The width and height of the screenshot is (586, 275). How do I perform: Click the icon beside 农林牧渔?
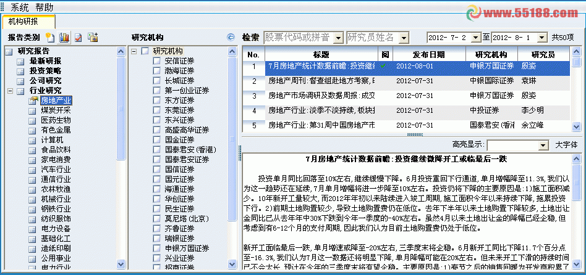[x=32, y=189]
